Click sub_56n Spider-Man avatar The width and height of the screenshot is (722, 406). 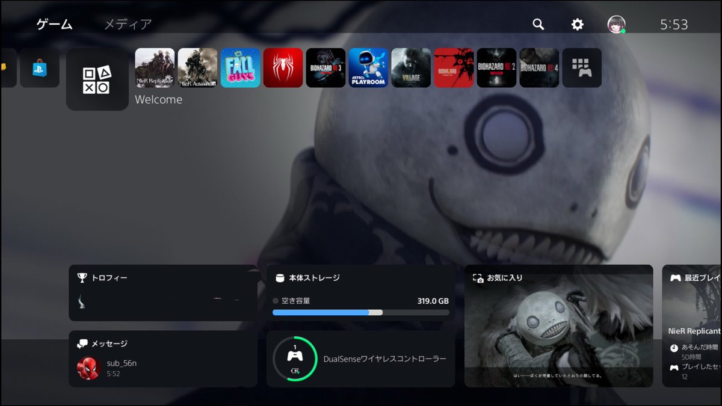point(88,368)
